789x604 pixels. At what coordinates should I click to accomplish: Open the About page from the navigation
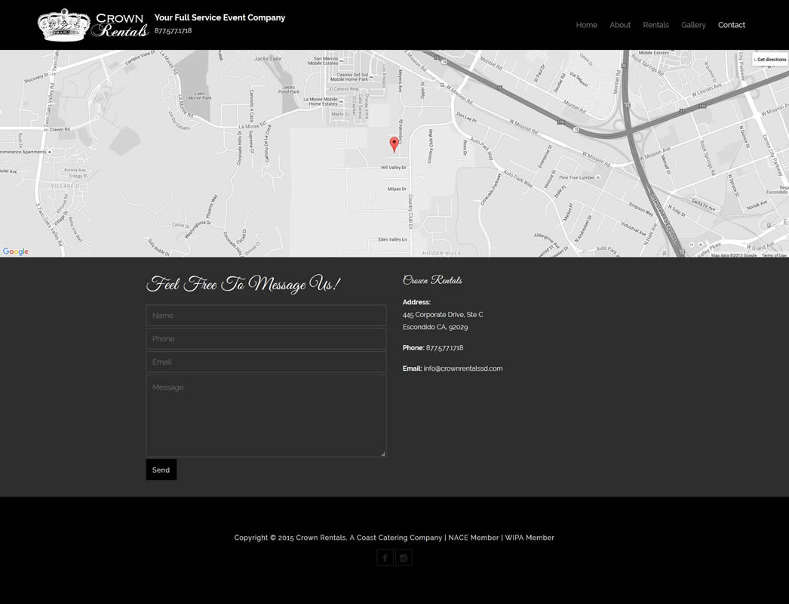[x=620, y=25]
